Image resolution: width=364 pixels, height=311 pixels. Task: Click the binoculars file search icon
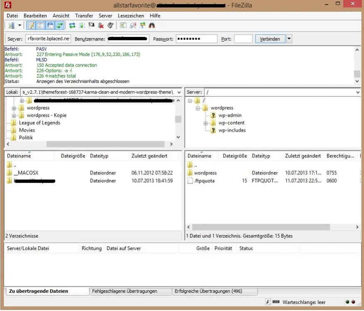(x=152, y=25)
